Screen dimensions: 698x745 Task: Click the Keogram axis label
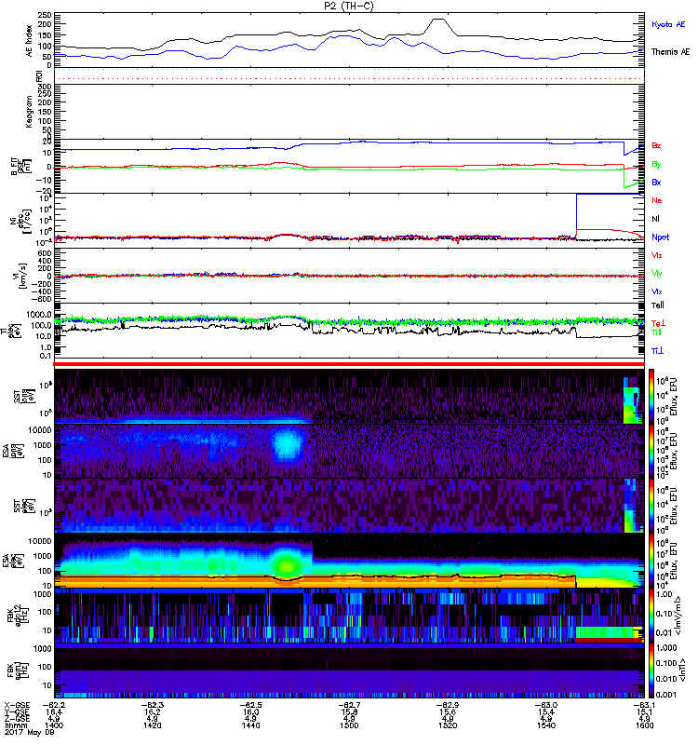(x=30, y=111)
